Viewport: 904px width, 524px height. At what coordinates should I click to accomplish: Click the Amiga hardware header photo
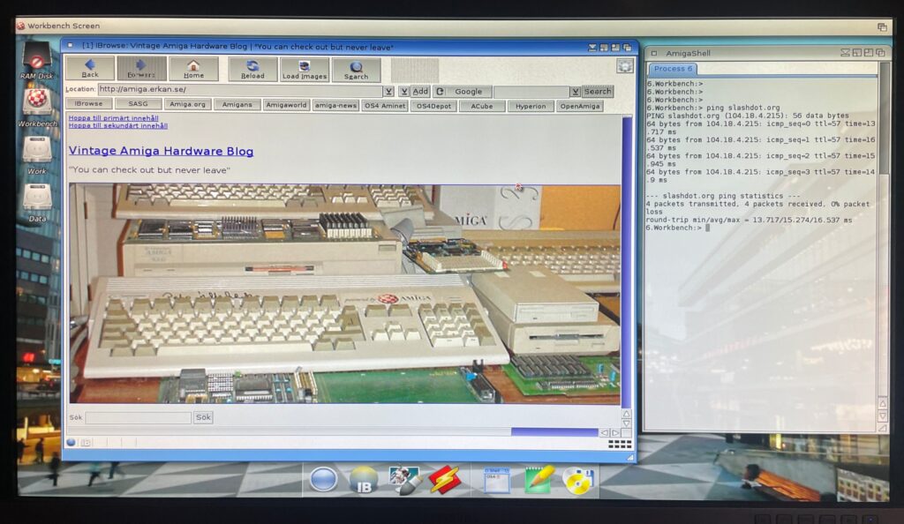coord(345,294)
